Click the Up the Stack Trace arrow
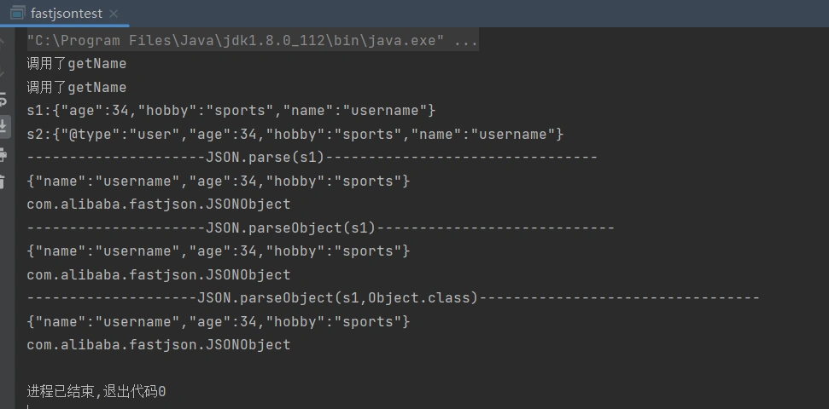Viewport: 829px width, 409px height. point(3,43)
